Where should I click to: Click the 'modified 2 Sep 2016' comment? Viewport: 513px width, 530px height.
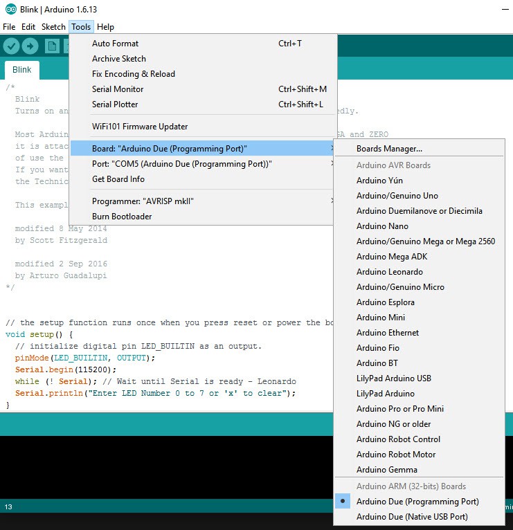pos(61,264)
